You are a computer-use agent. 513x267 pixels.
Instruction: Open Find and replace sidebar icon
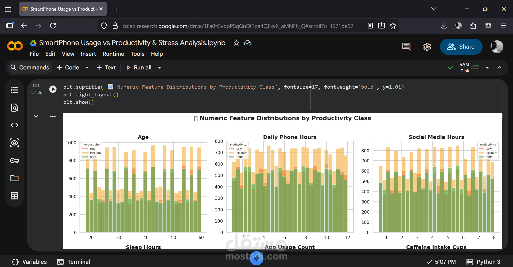[x=14, y=108]
